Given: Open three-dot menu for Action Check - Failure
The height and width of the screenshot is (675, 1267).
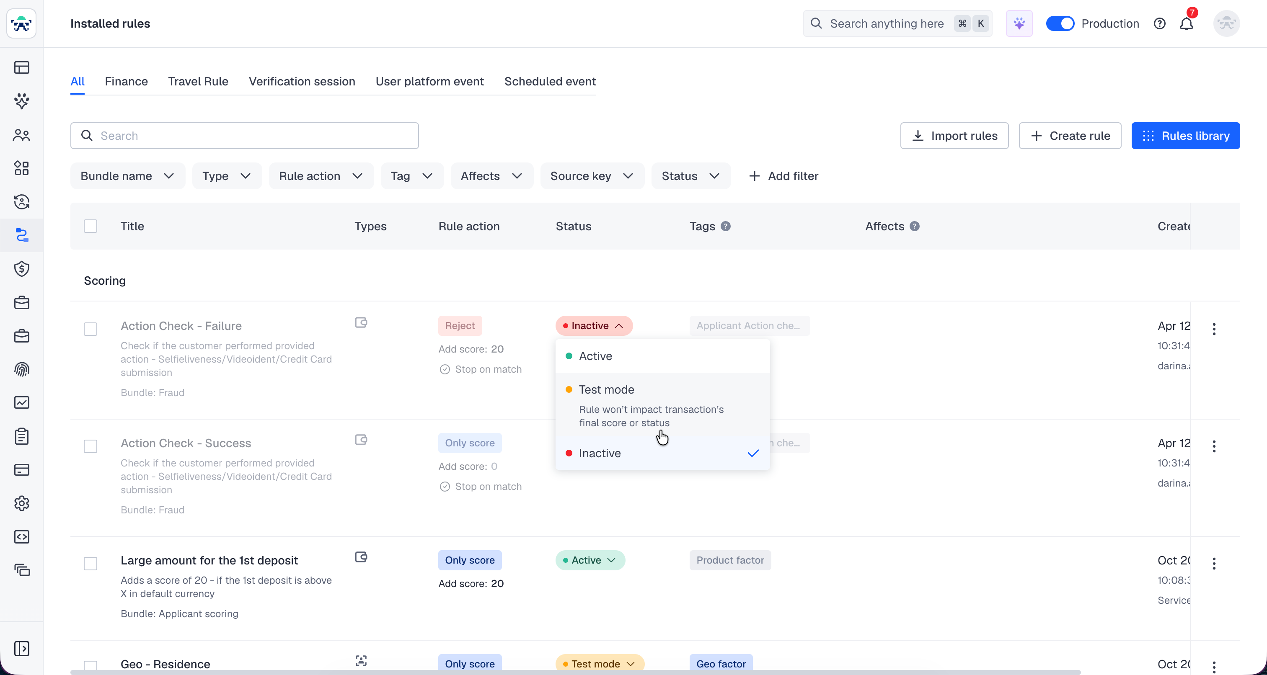Looking at the screenshot, I should (1214, 329).
